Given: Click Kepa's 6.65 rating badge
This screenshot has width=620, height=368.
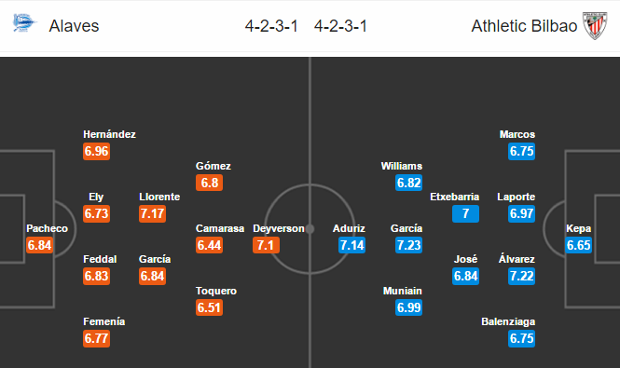Looking at the screenshot, I should pyautogui.click(x=578, y=245).
